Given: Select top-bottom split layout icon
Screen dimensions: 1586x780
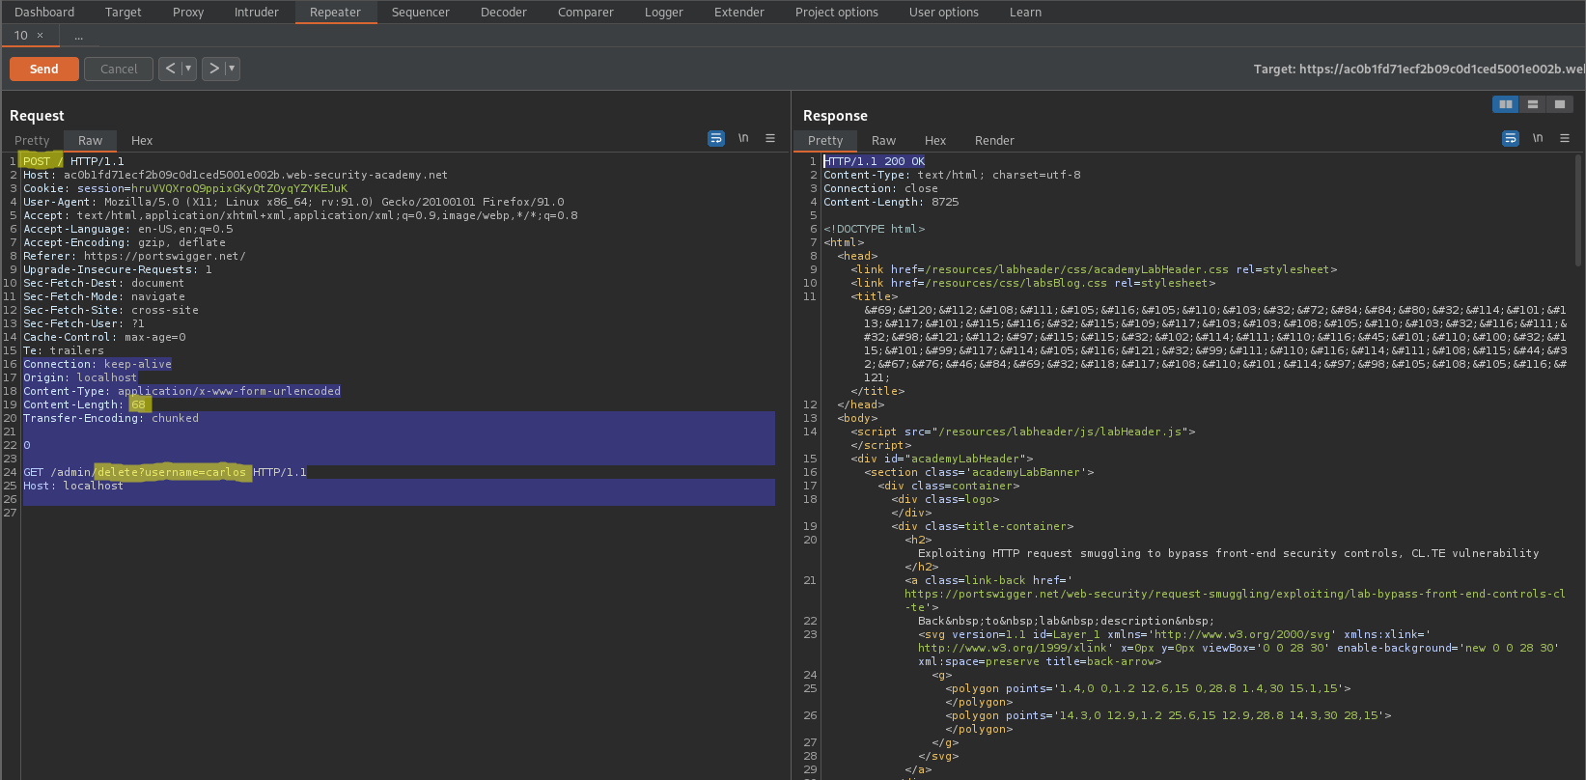Looking at the screenshot, I should click(x=1533, y=104).
